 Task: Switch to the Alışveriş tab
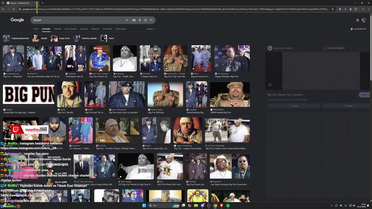(x=84, y=29)
